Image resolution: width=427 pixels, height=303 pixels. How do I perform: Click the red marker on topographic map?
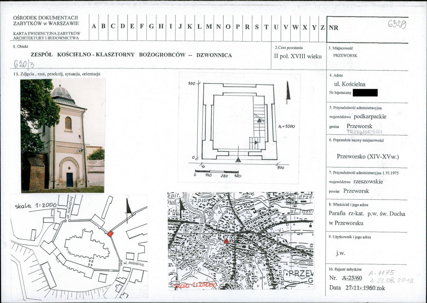tap(226, 241)
